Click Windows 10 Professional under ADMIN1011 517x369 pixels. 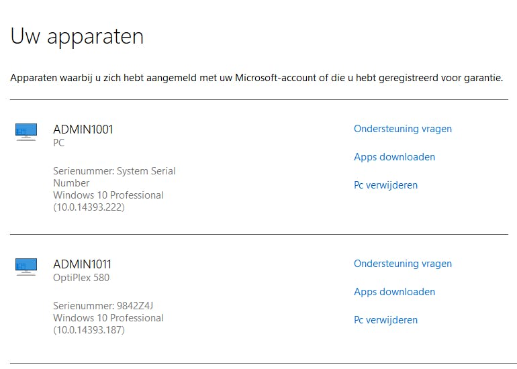pyautogui.click(x=108, y=318)
